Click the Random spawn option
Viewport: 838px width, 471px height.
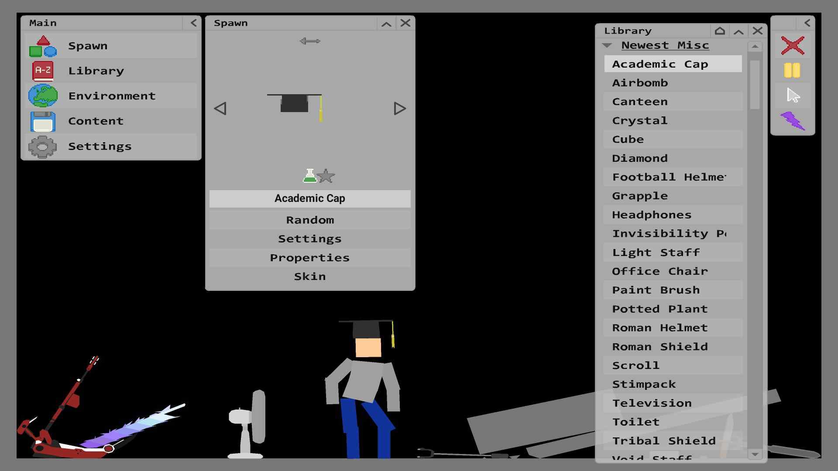click(310, 219)
